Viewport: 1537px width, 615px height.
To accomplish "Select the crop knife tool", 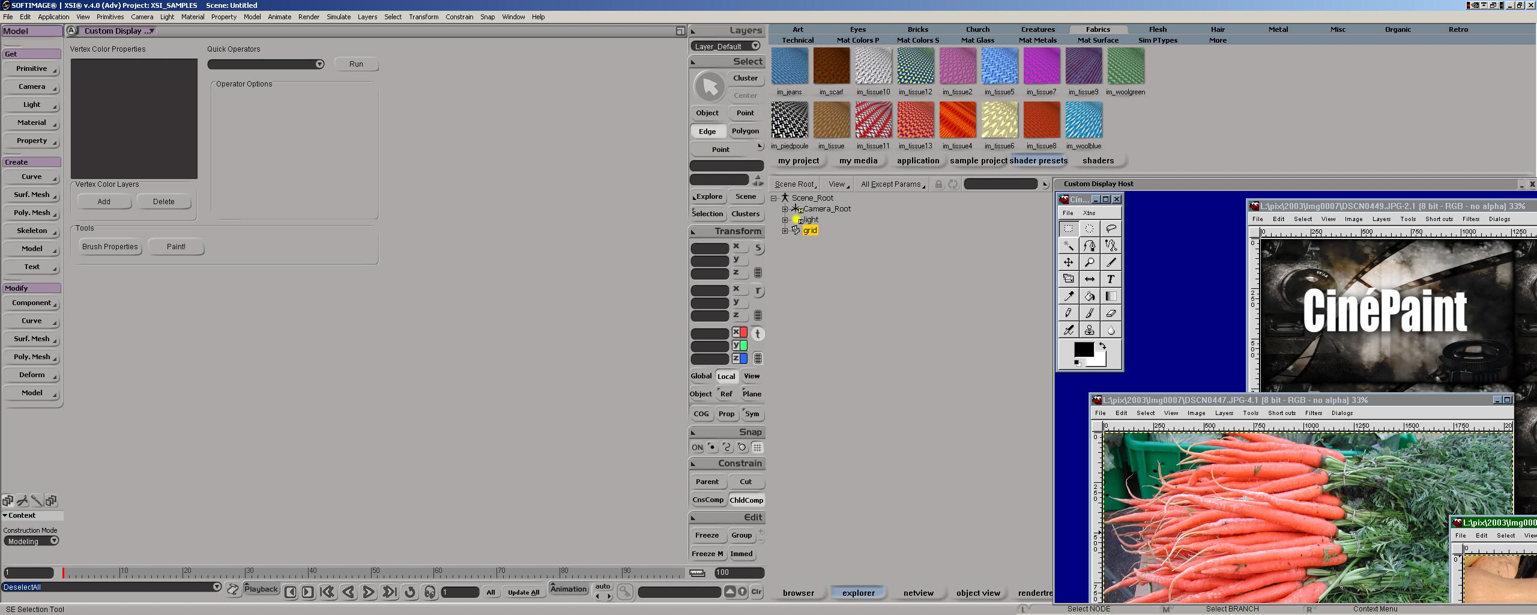I will 1111,262.
